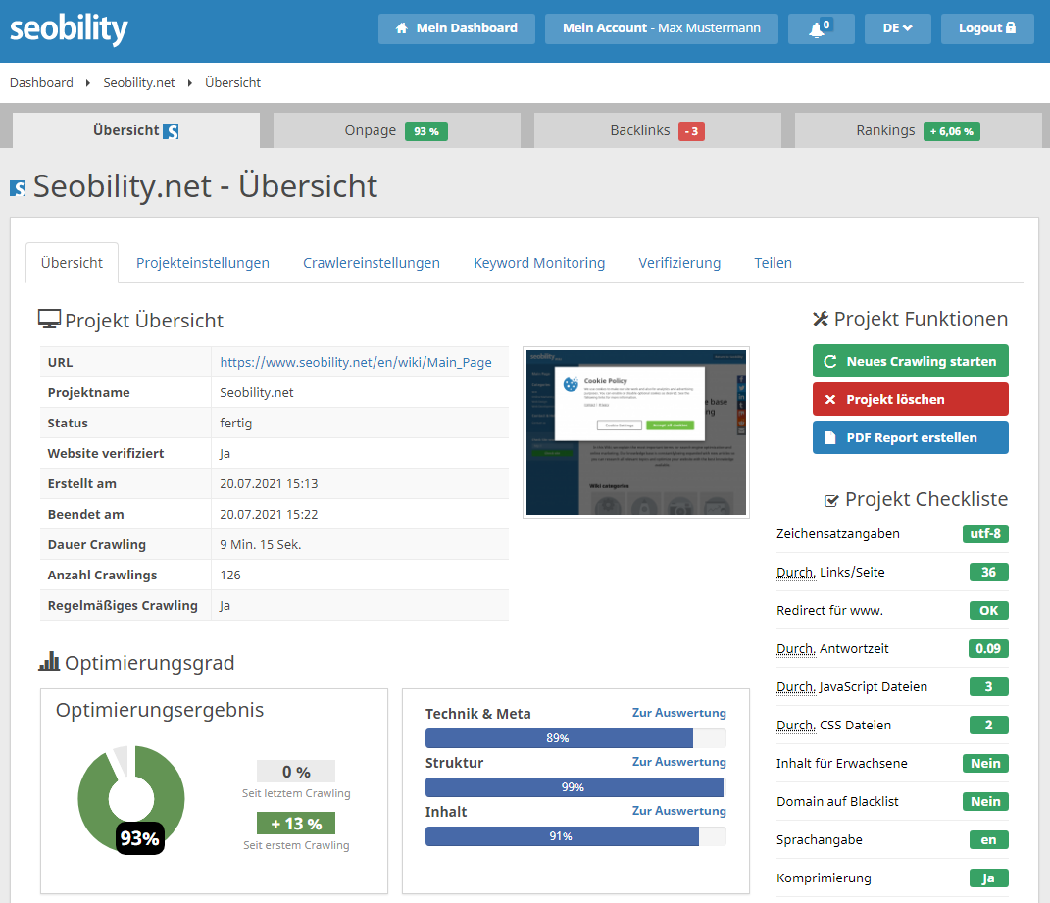Click the S favicon beside page heading

[18, 188]
